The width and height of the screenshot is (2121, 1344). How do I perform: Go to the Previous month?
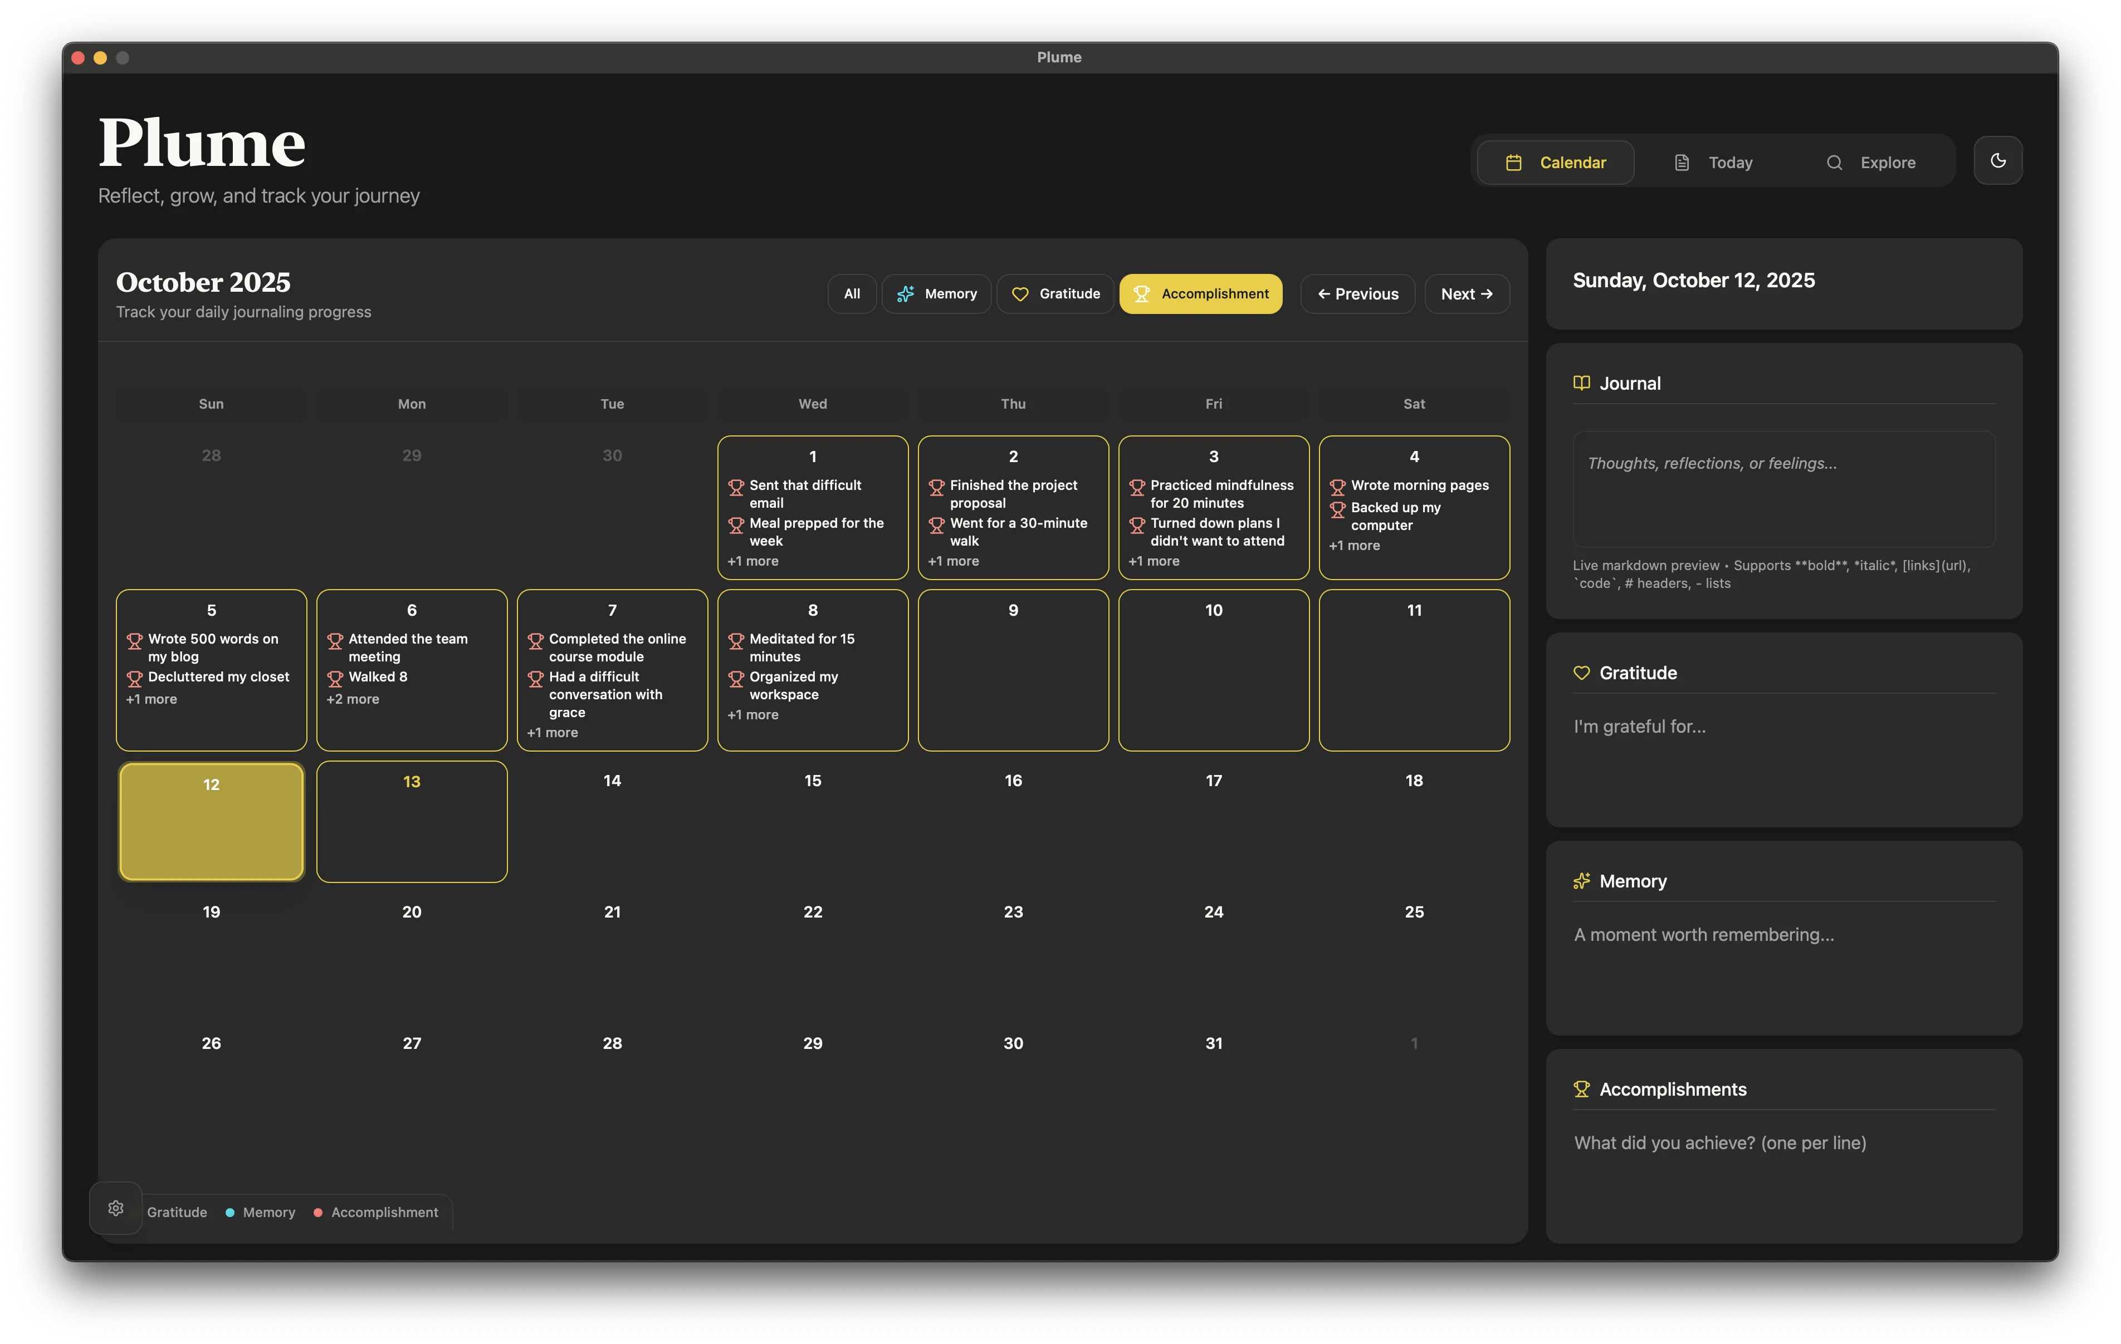[1357, 294]
